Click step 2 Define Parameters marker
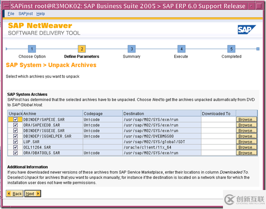This screenshot has height=209, width=266. pyautogui.click(x=82, y=49)
